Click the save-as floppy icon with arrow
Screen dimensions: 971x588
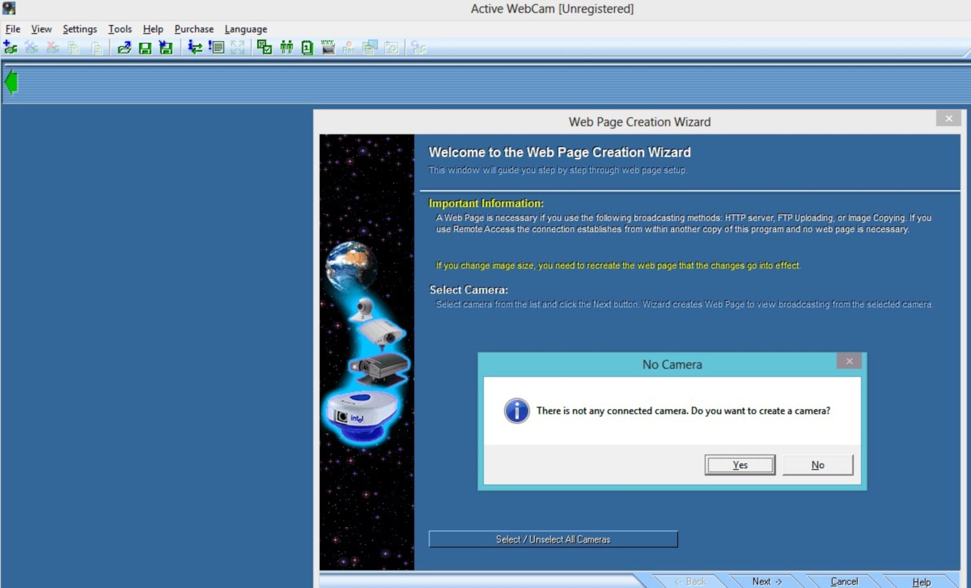click(x=165, y=47)
